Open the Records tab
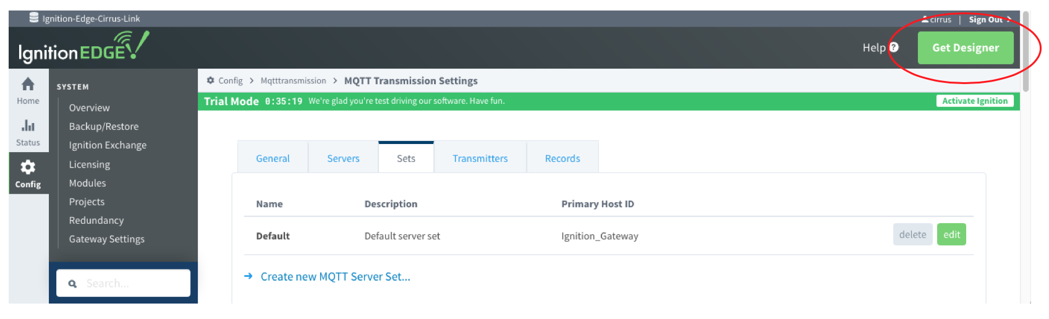The height and width of the screenshot is (319, 1049). [563, 158]
